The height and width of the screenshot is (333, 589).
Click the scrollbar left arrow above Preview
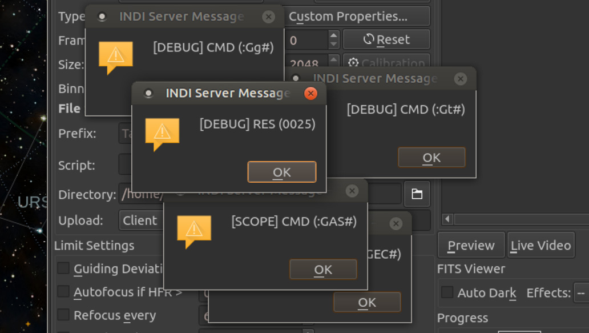point(447,219)
